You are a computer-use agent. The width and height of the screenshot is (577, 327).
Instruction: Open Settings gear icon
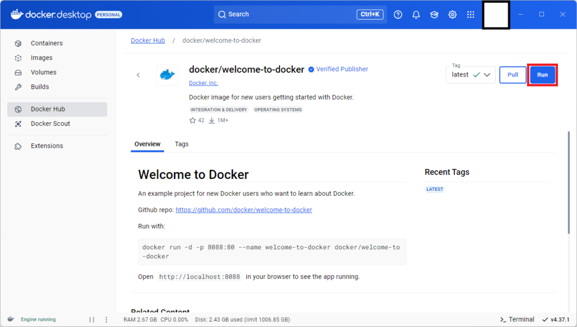coord(452,14)
